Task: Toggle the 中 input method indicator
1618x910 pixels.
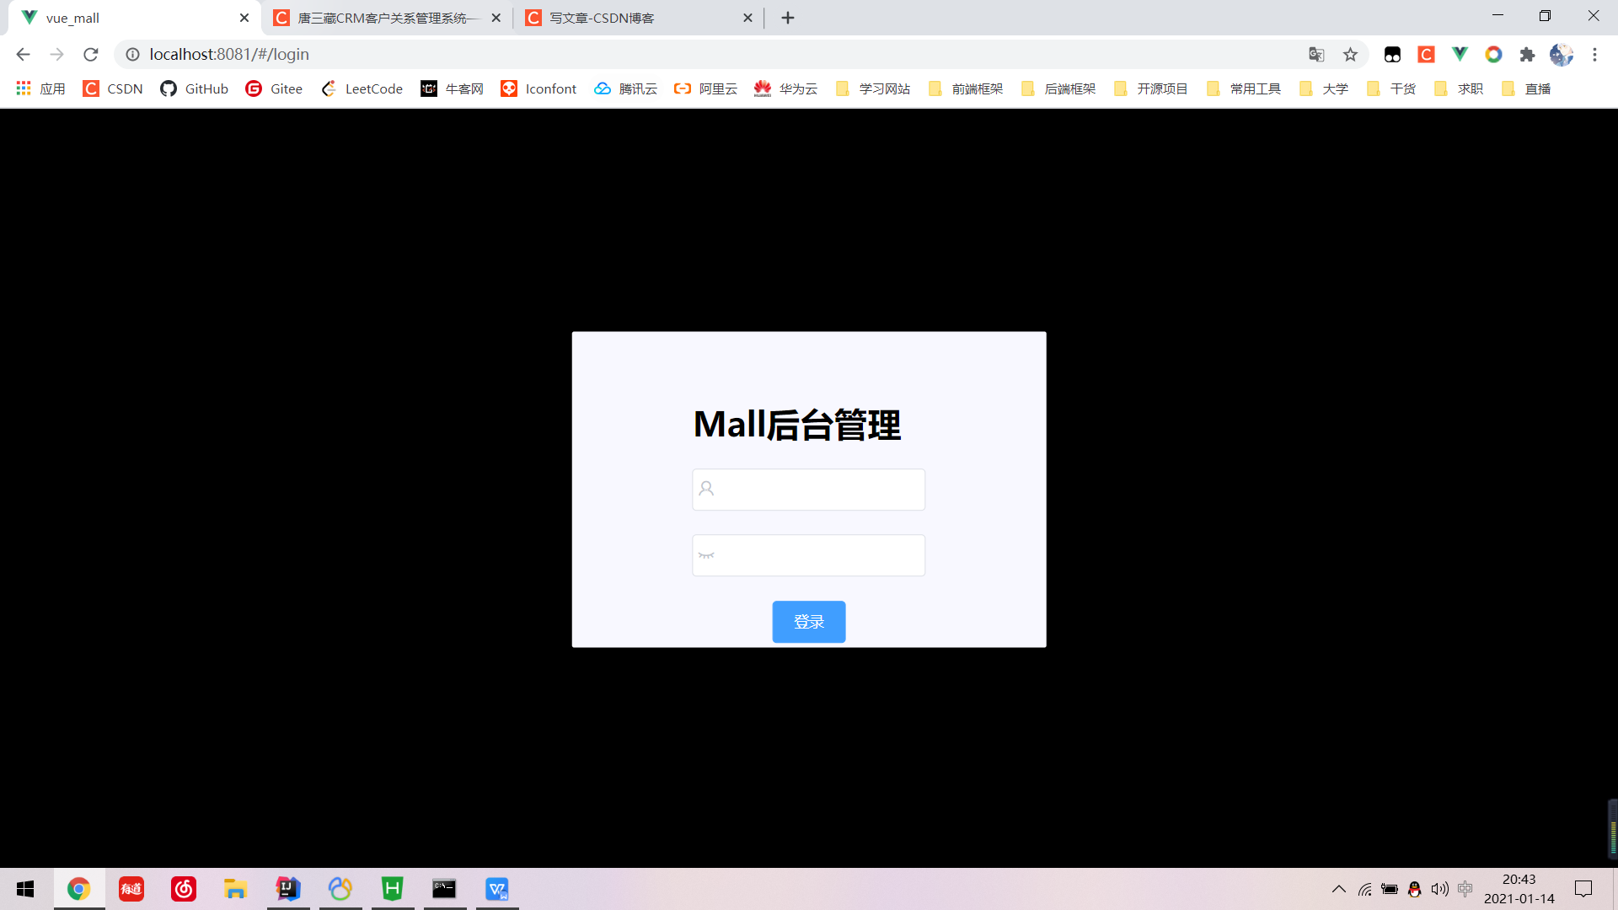Action: click(x=1465, y=889)
